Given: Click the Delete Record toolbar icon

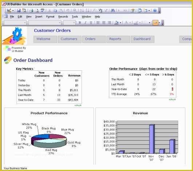Looking at the screenshot, I should pos(125,11).
